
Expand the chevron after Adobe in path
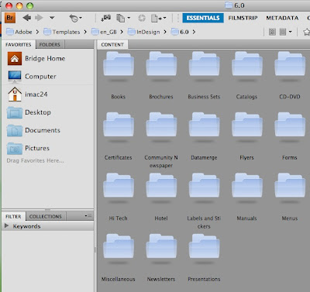point(37,32)
